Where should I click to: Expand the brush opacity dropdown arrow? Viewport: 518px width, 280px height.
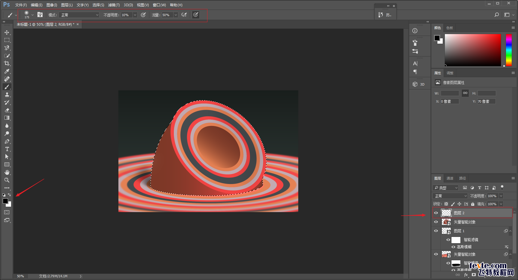coord(135,15)
